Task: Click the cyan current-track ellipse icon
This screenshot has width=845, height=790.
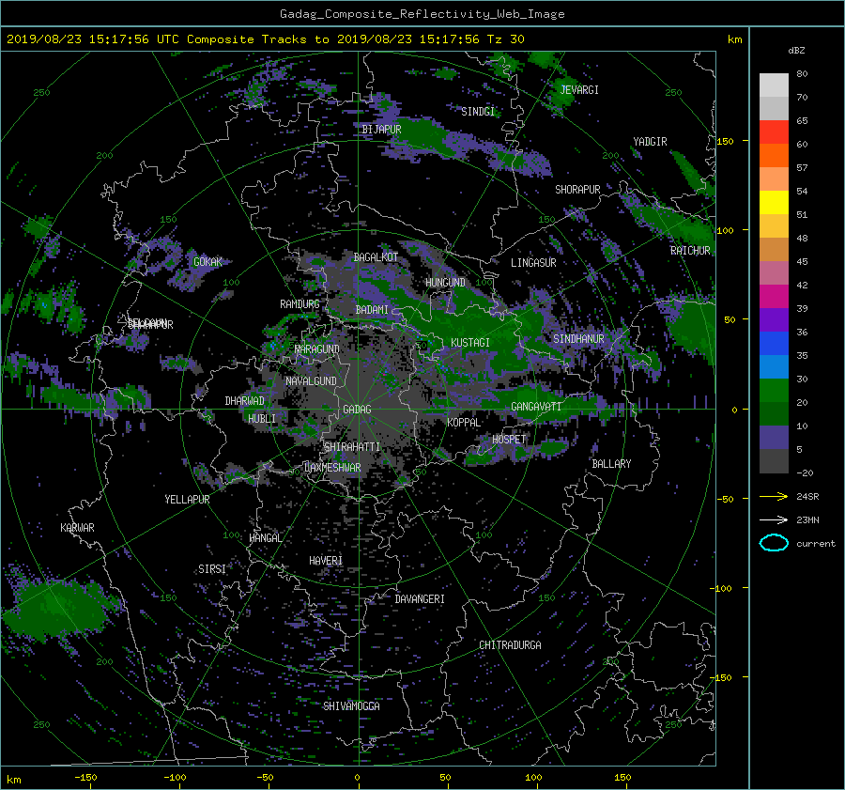Action: [774, 543]
